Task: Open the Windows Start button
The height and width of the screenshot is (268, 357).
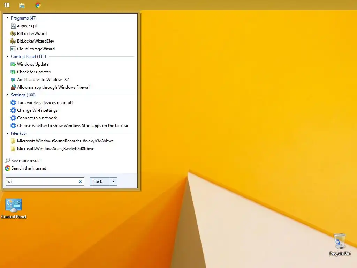Action: coord(7,5)
